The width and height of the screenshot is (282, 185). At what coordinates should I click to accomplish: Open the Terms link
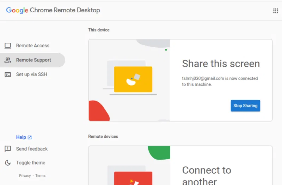pyautogui.click(x=40, y=175)
